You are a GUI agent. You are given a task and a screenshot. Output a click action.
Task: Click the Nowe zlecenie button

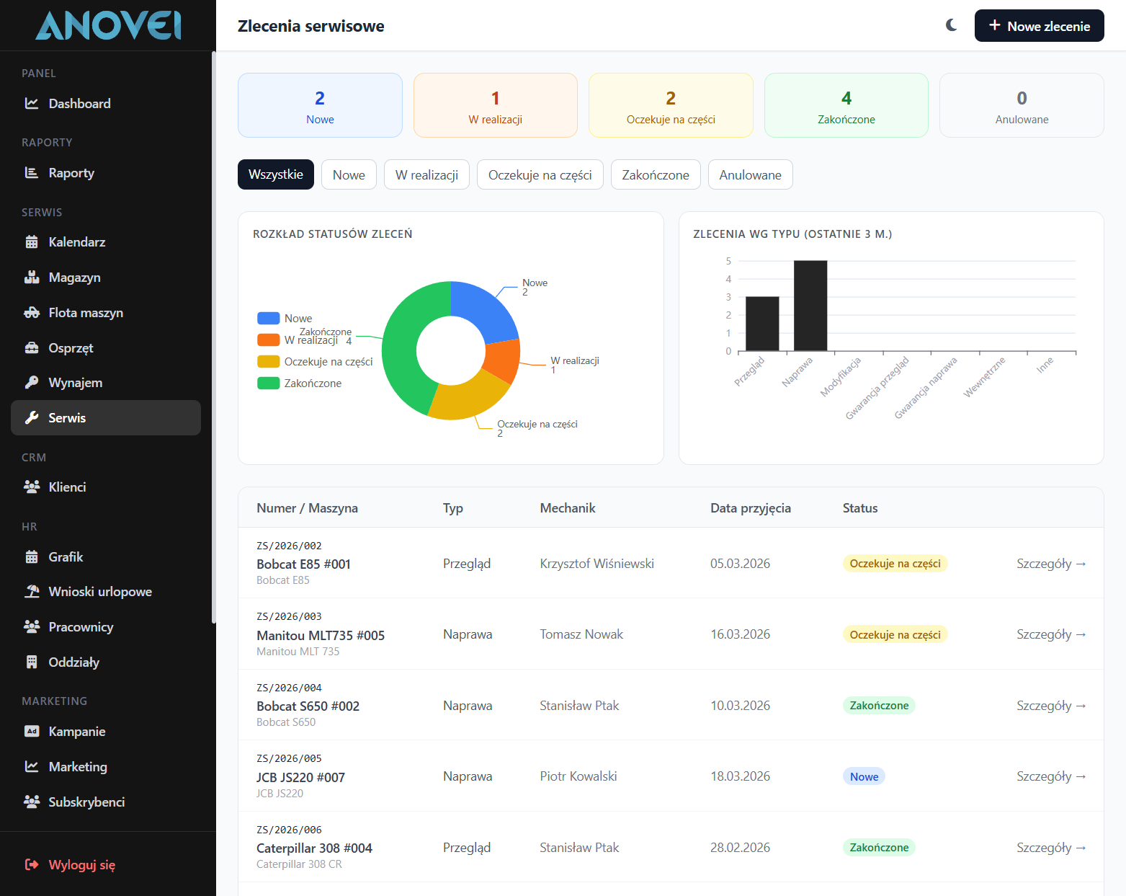pyautogui.click(x=1039, y=26)
